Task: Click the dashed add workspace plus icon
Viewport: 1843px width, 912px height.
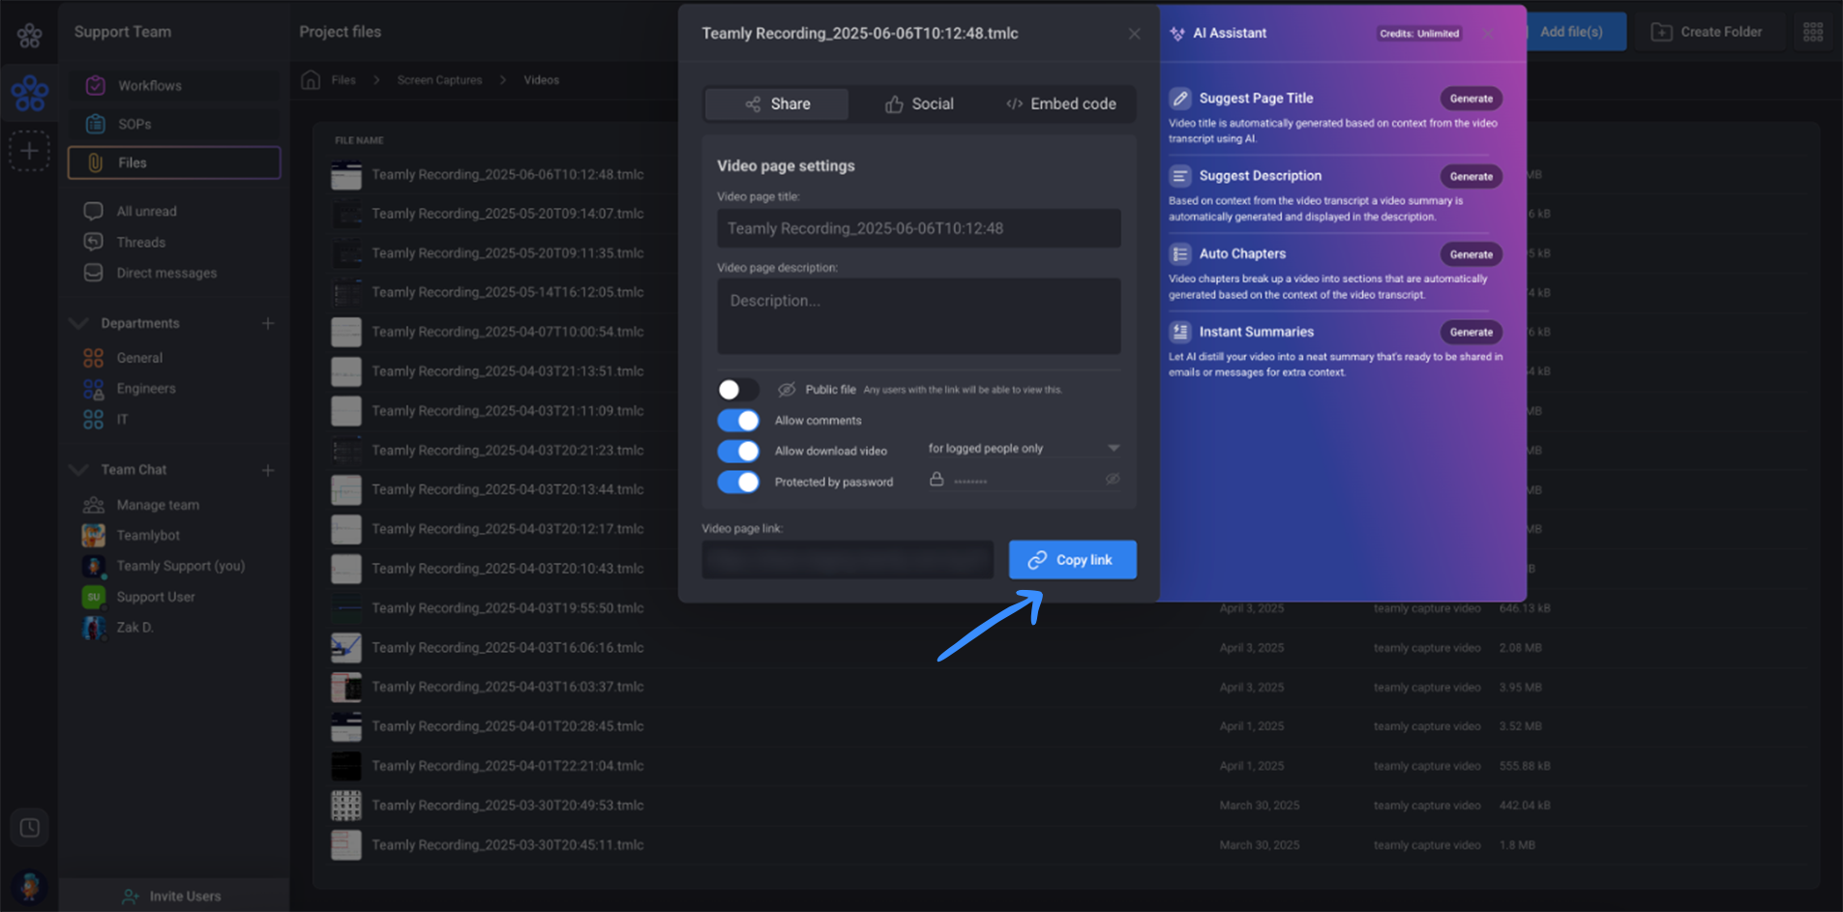Action: click(x=30, y=151)
